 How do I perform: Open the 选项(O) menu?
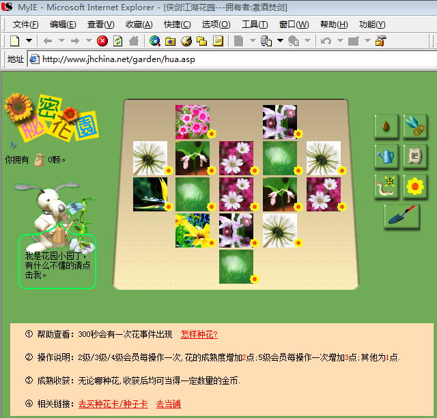[216, 25]
